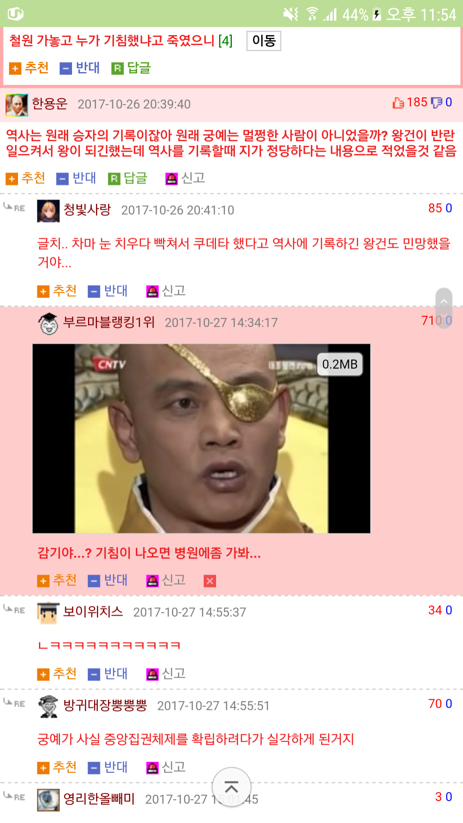Click 답글 under the top post title
This screenshot has height=823, width=463.
pos(131,68)
